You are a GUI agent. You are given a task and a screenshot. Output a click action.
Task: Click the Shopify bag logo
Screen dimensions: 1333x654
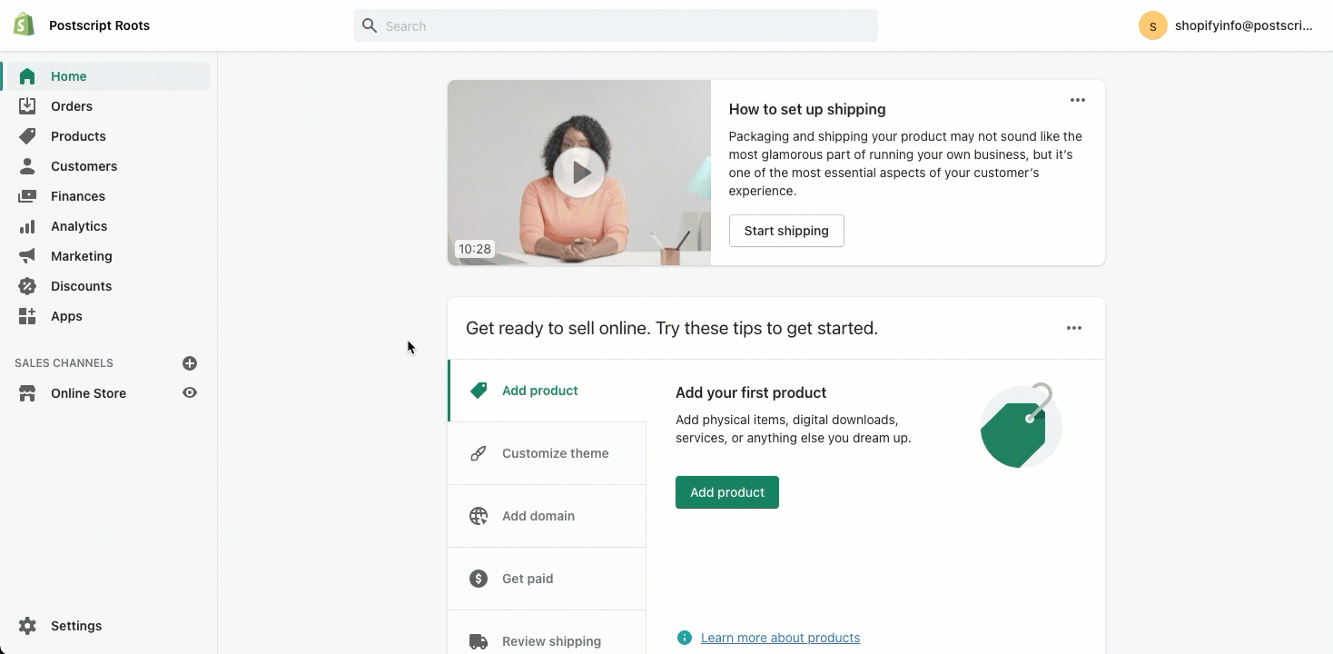coord(24,25)
